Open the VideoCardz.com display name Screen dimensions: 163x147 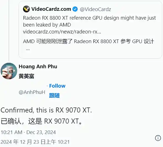[x=51, y=9]
